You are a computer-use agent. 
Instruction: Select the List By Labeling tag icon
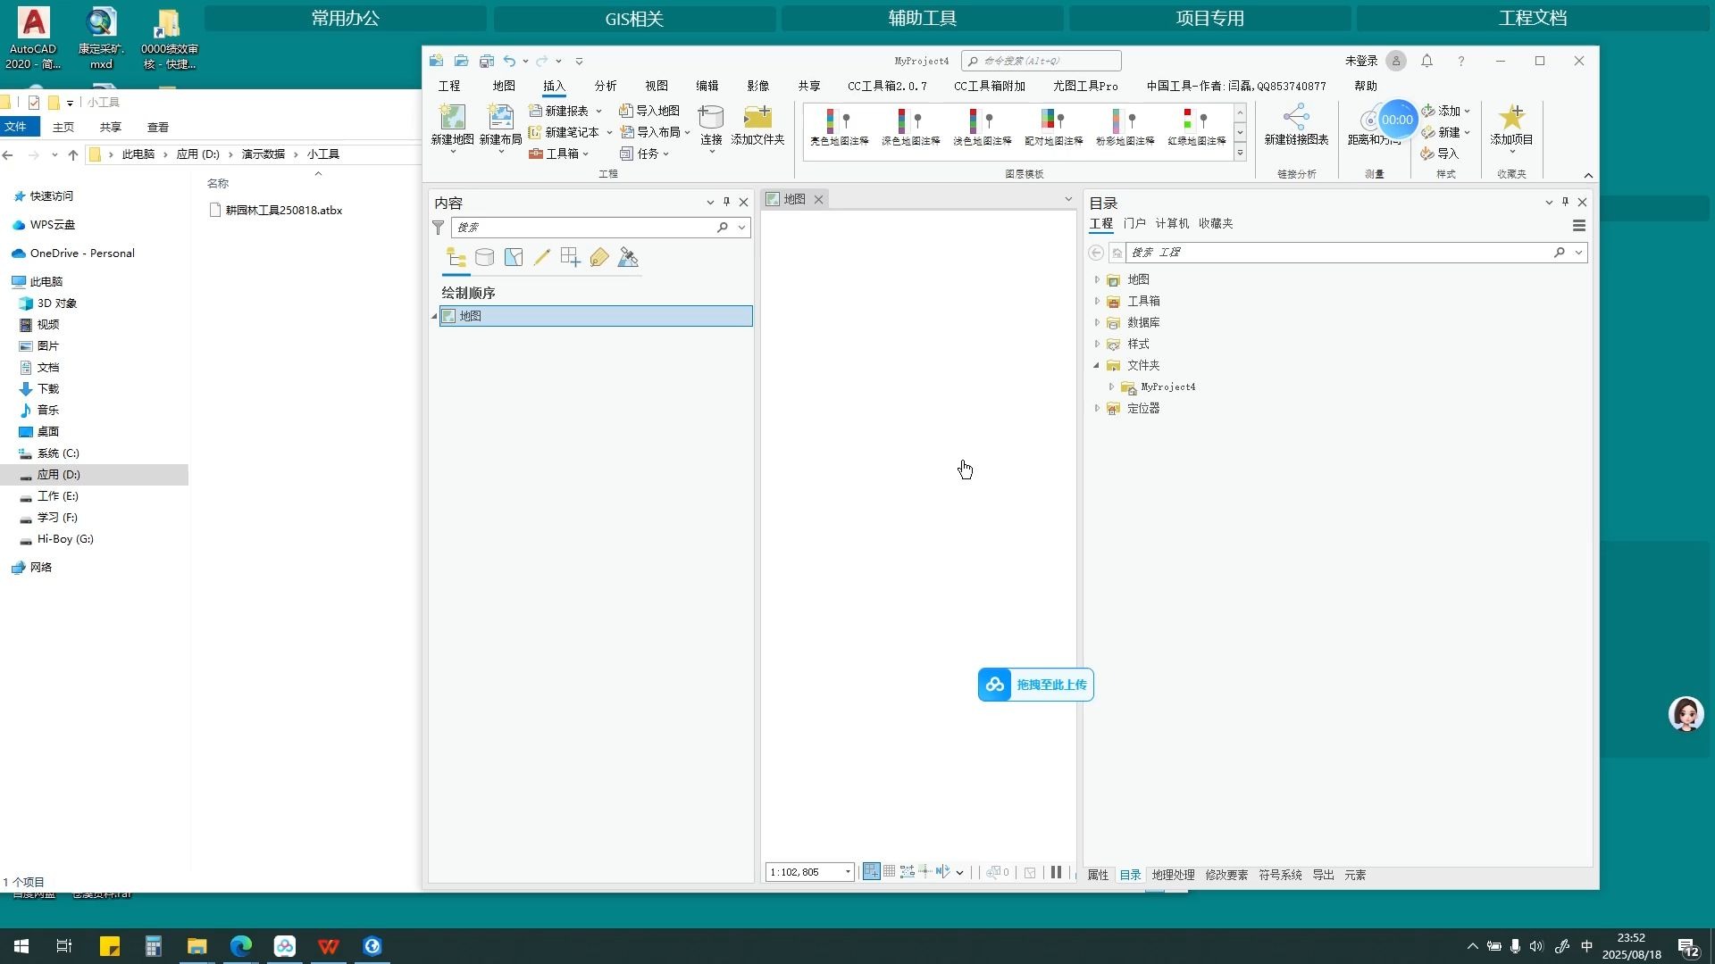click(598, 258)
